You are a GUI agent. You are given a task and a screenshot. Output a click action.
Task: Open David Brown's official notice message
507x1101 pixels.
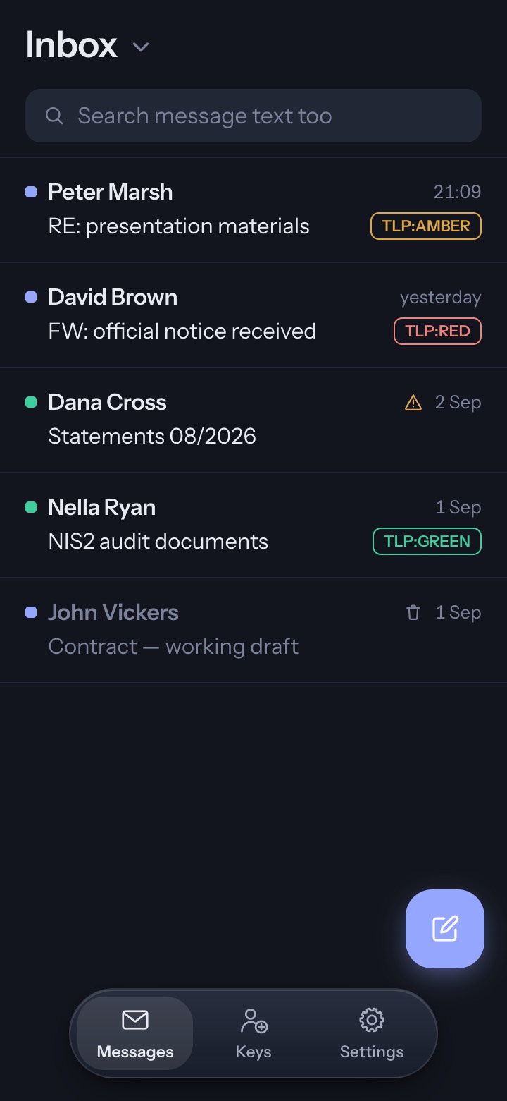coord(254,315)
